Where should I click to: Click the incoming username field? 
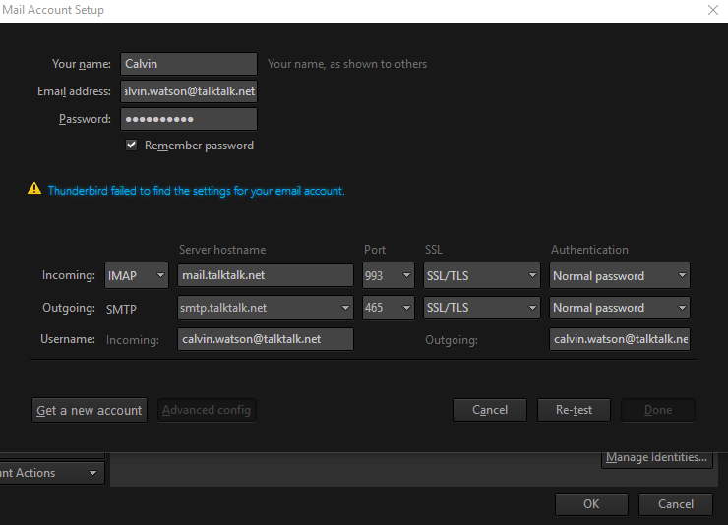click(265, 339)
